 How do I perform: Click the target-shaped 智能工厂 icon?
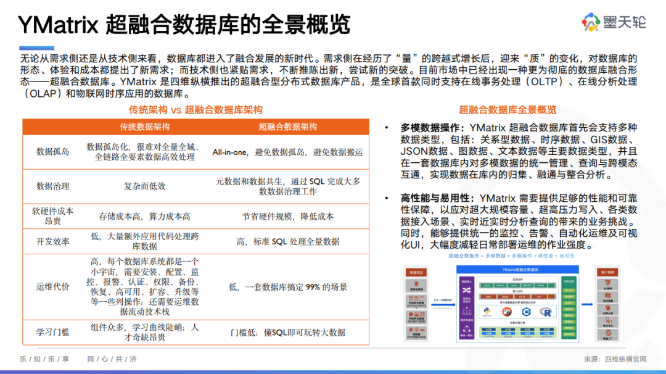[x=608, y=333]
